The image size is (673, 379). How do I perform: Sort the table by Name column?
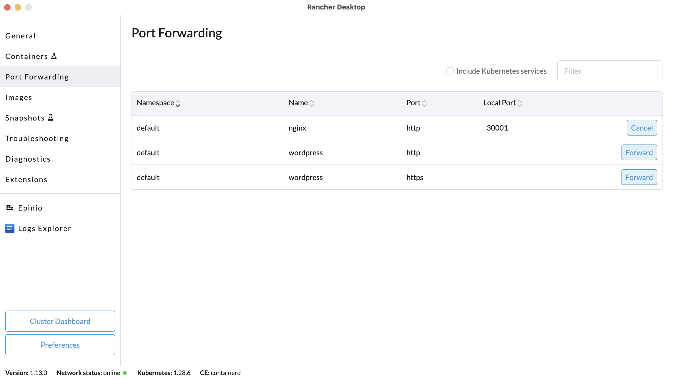tap(301, 103)
